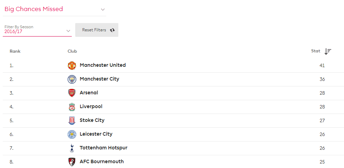
Task: Open the Stoke City club link
Action: (x=92, y=120)
